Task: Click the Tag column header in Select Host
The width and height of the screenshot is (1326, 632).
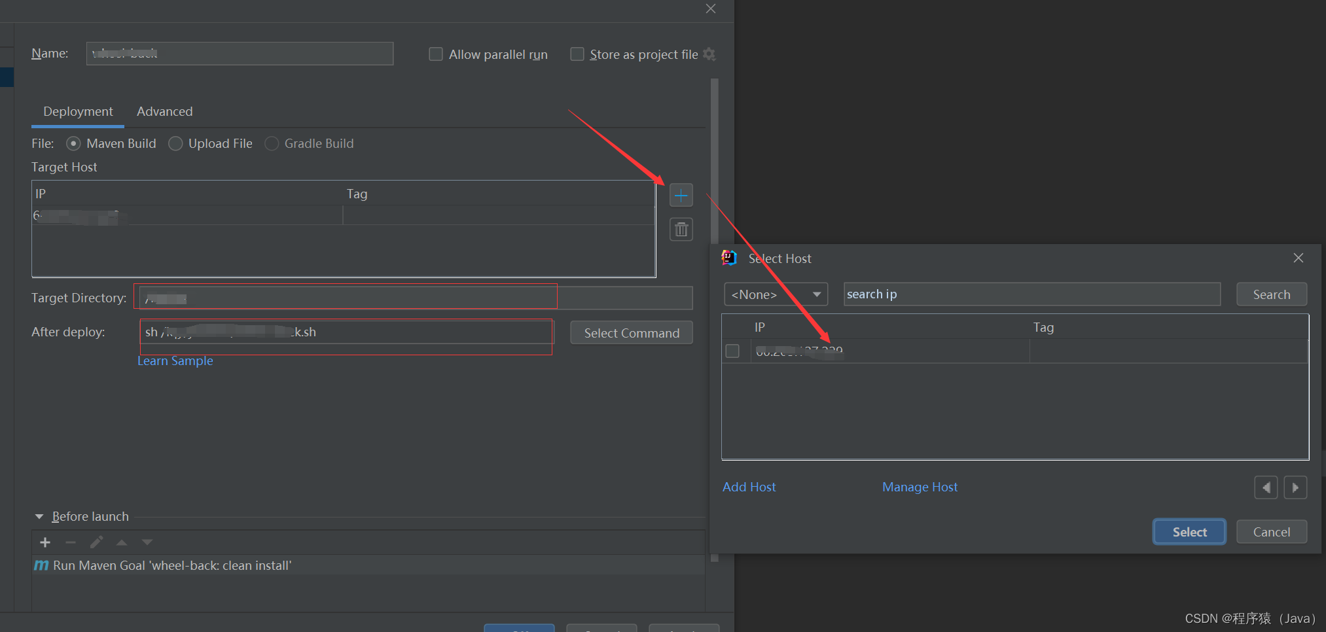Action: point(1168,327)
